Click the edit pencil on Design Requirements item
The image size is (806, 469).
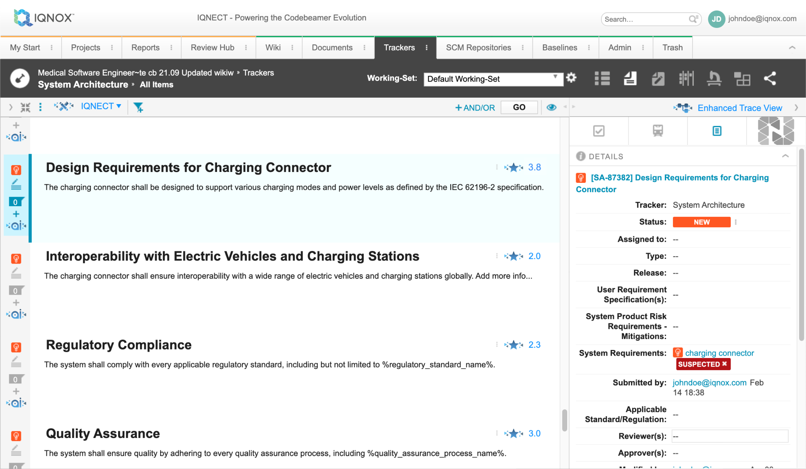(x=16, y=184)
